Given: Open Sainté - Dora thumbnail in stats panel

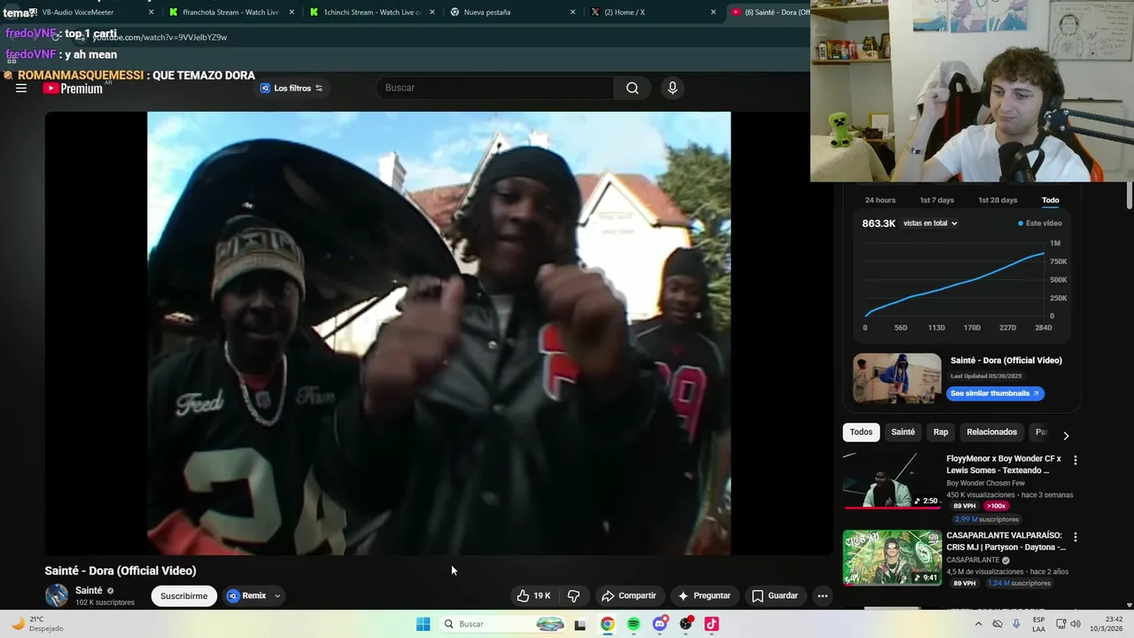Looking at the screenshot, I should pyautogui.click(x=897, y=378).
